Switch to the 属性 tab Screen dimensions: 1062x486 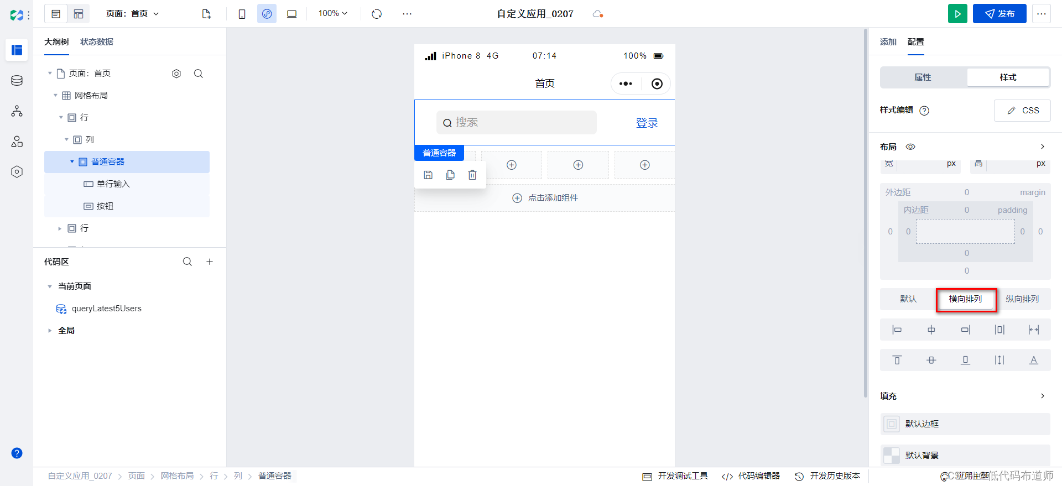click(923, 77)
